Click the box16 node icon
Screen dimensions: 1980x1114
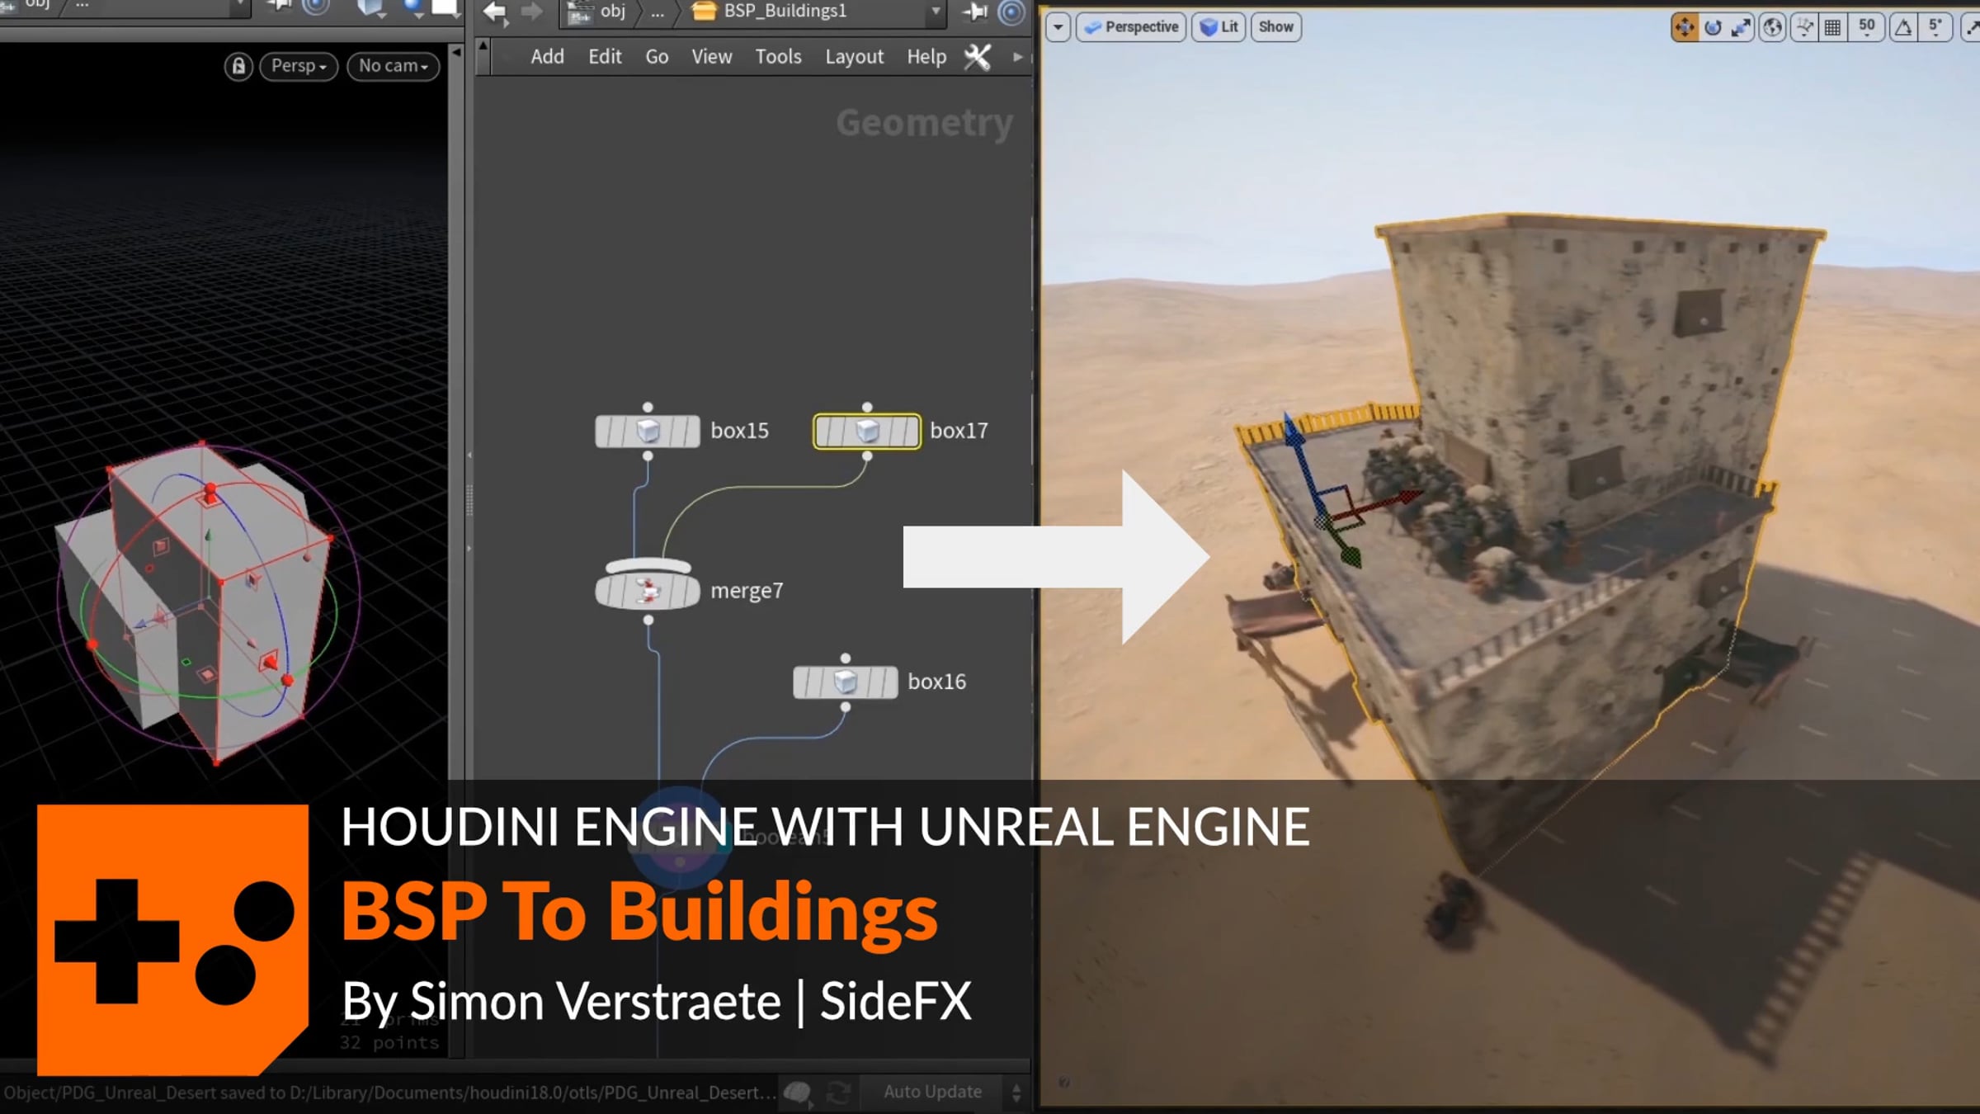pyautogui.click(x=846, y=682)
